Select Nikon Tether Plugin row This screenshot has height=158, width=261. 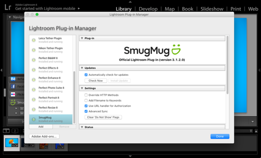[51, 50]
